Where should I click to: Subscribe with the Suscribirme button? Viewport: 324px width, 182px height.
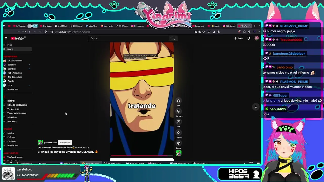click(x=65, y=143)
